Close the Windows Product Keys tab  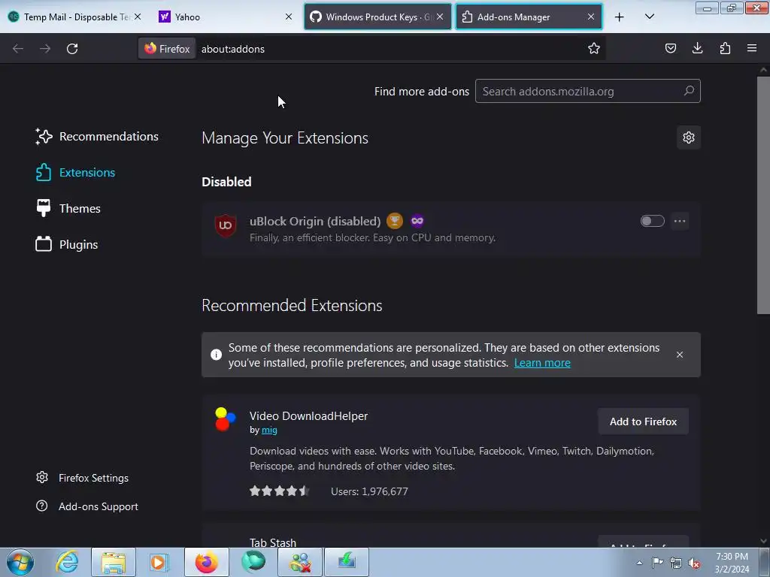[x=440, y=17]
